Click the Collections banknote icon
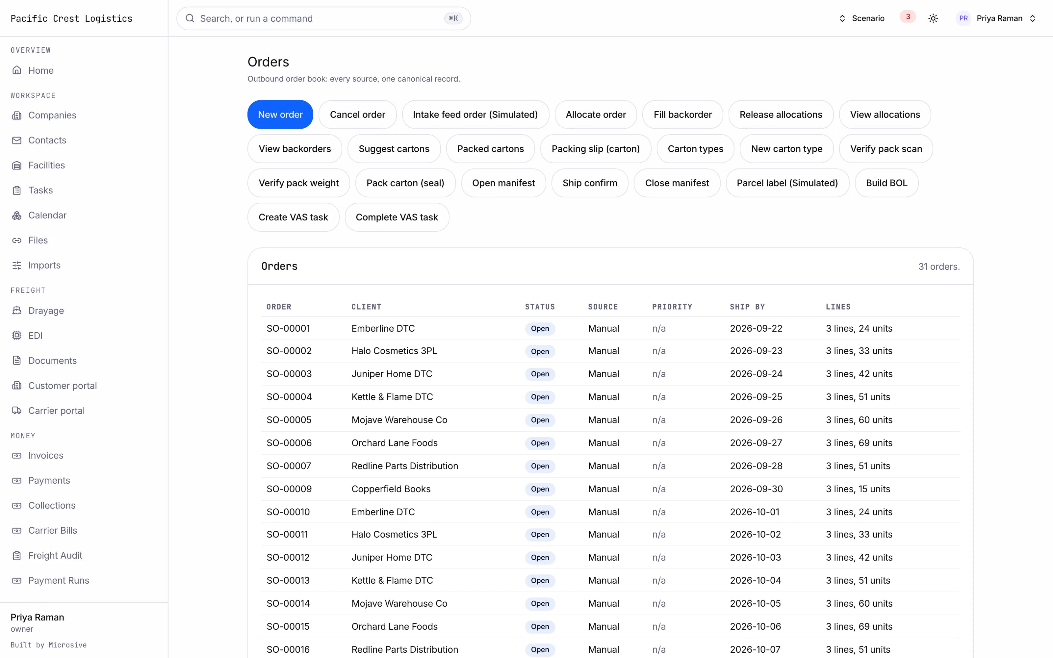The height and width of the screenshot is (658, 1053). point(16,506)
